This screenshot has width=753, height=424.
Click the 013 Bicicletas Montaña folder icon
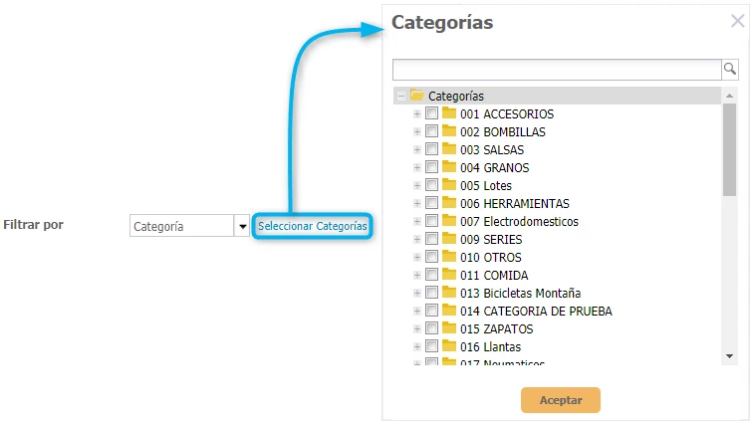449,294
